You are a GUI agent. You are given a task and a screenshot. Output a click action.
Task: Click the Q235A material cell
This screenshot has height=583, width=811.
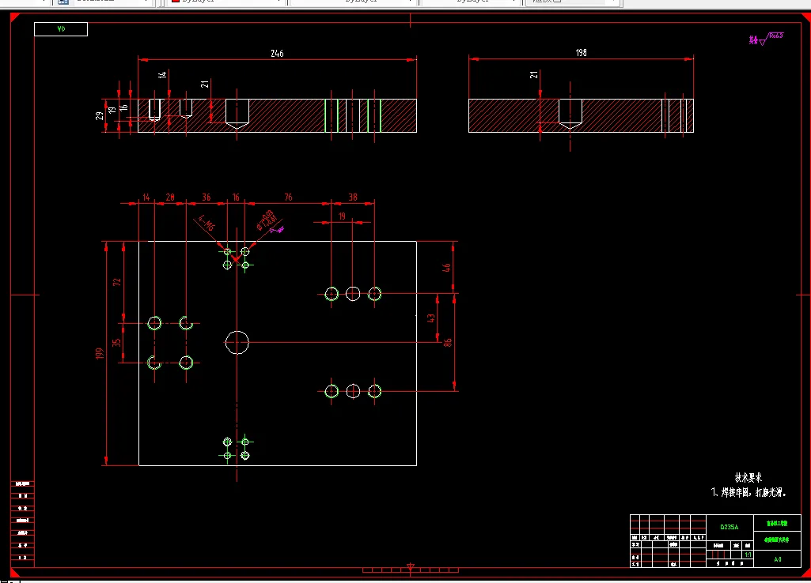tap(730, 527)
